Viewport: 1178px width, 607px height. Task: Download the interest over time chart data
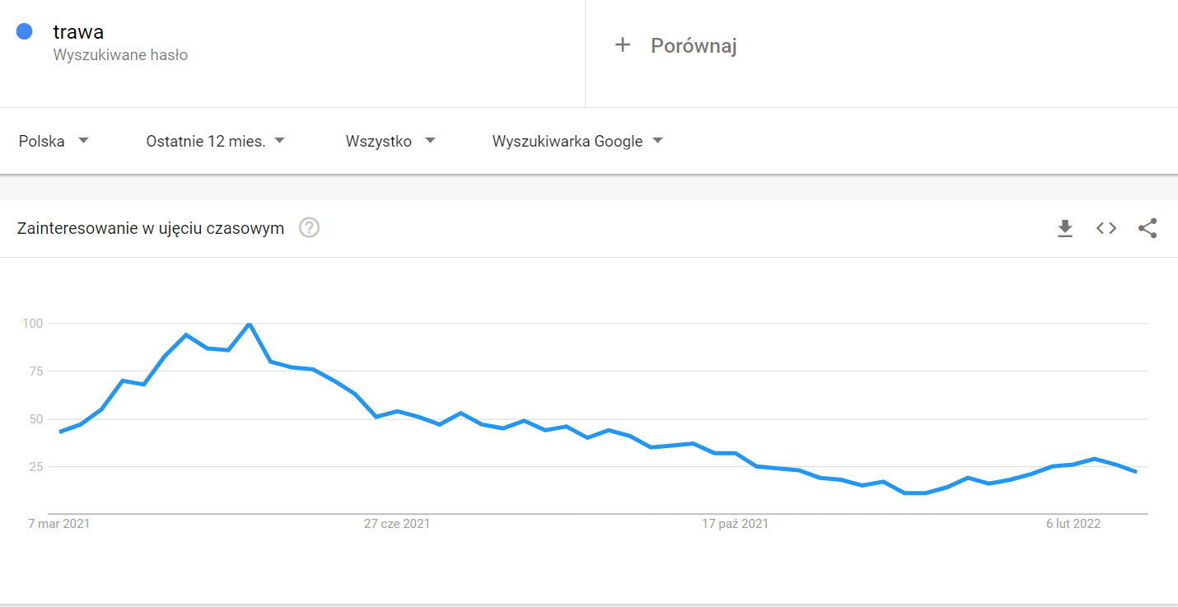[x=1065, y=228]
